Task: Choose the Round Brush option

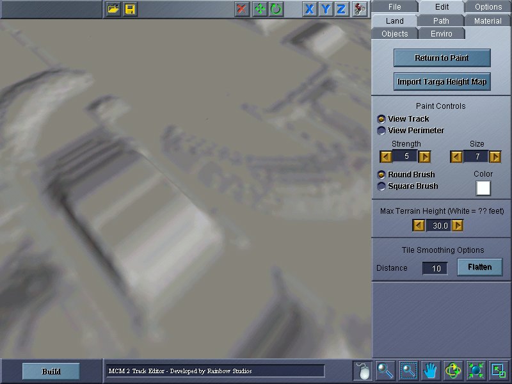Action: (x=381, y=175)
